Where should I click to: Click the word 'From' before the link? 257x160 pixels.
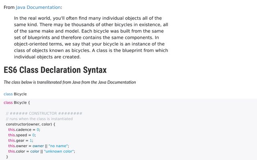[x=9, y=7]
